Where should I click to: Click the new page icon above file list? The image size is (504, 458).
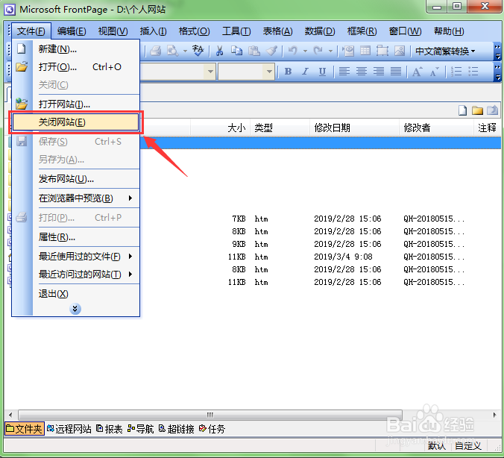point(462,110)
